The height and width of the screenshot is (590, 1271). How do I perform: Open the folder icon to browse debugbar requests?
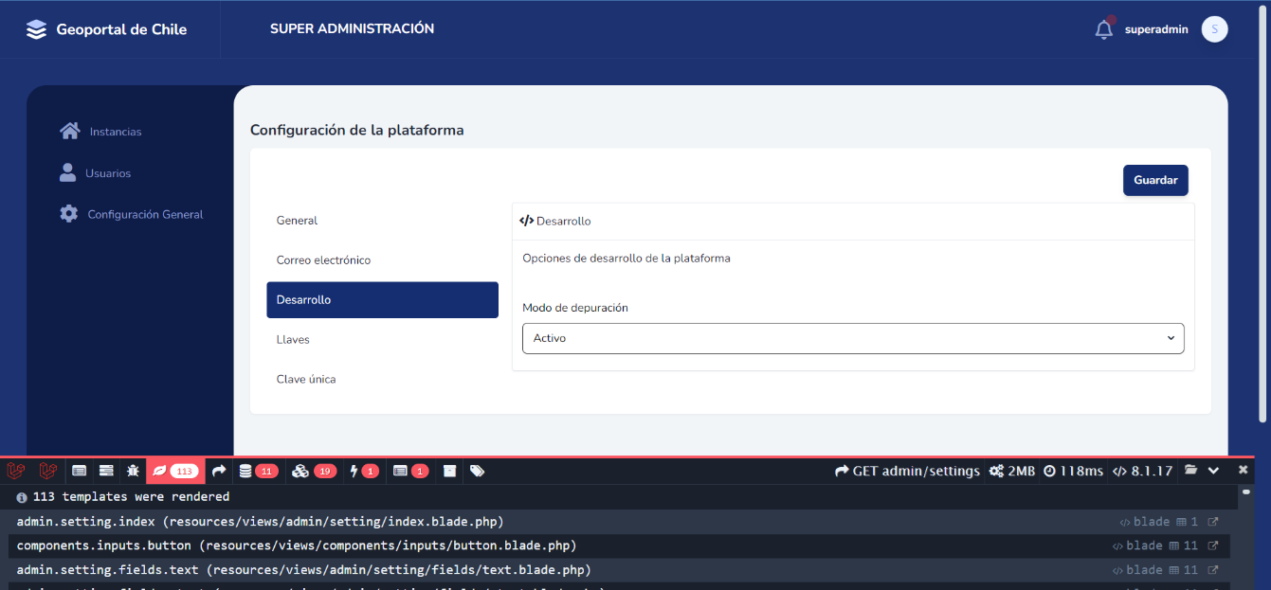pos(1190,471)
